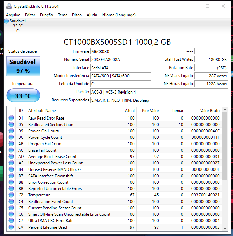
Task: Click the serial number field 2033E4A8608A
Action: [x=121, y=60]
